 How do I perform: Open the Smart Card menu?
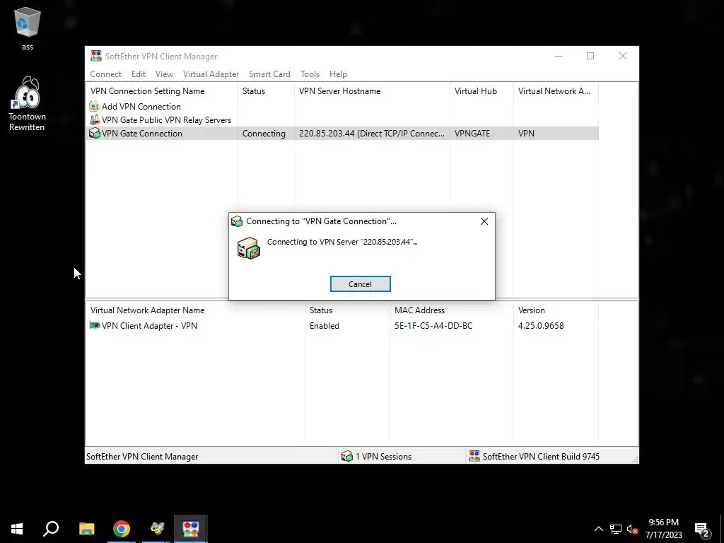coord(269,74)
